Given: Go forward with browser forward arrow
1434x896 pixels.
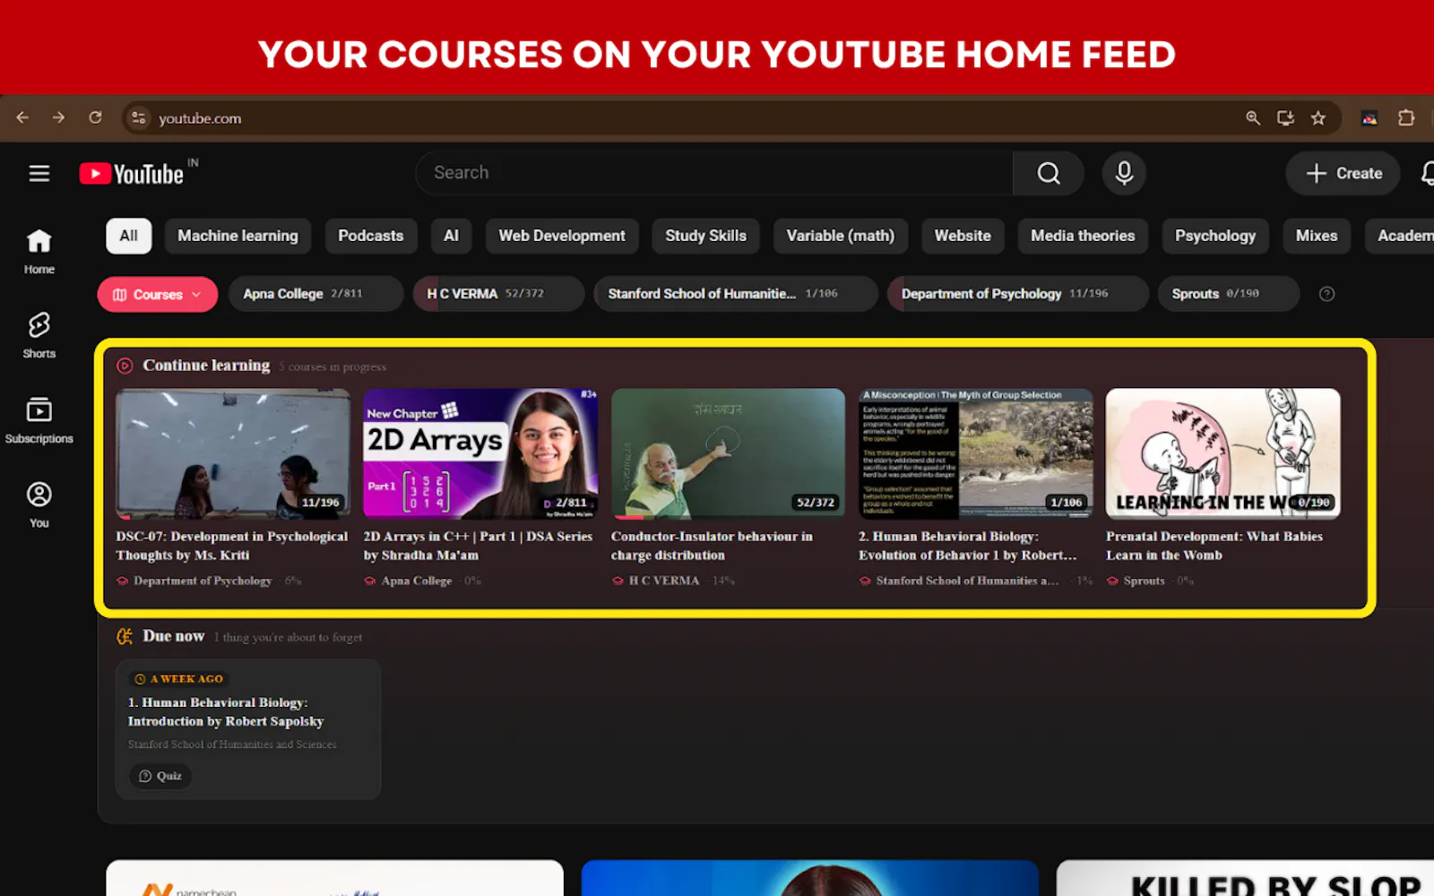Looking at the screenshot, I should click(58, 117).
